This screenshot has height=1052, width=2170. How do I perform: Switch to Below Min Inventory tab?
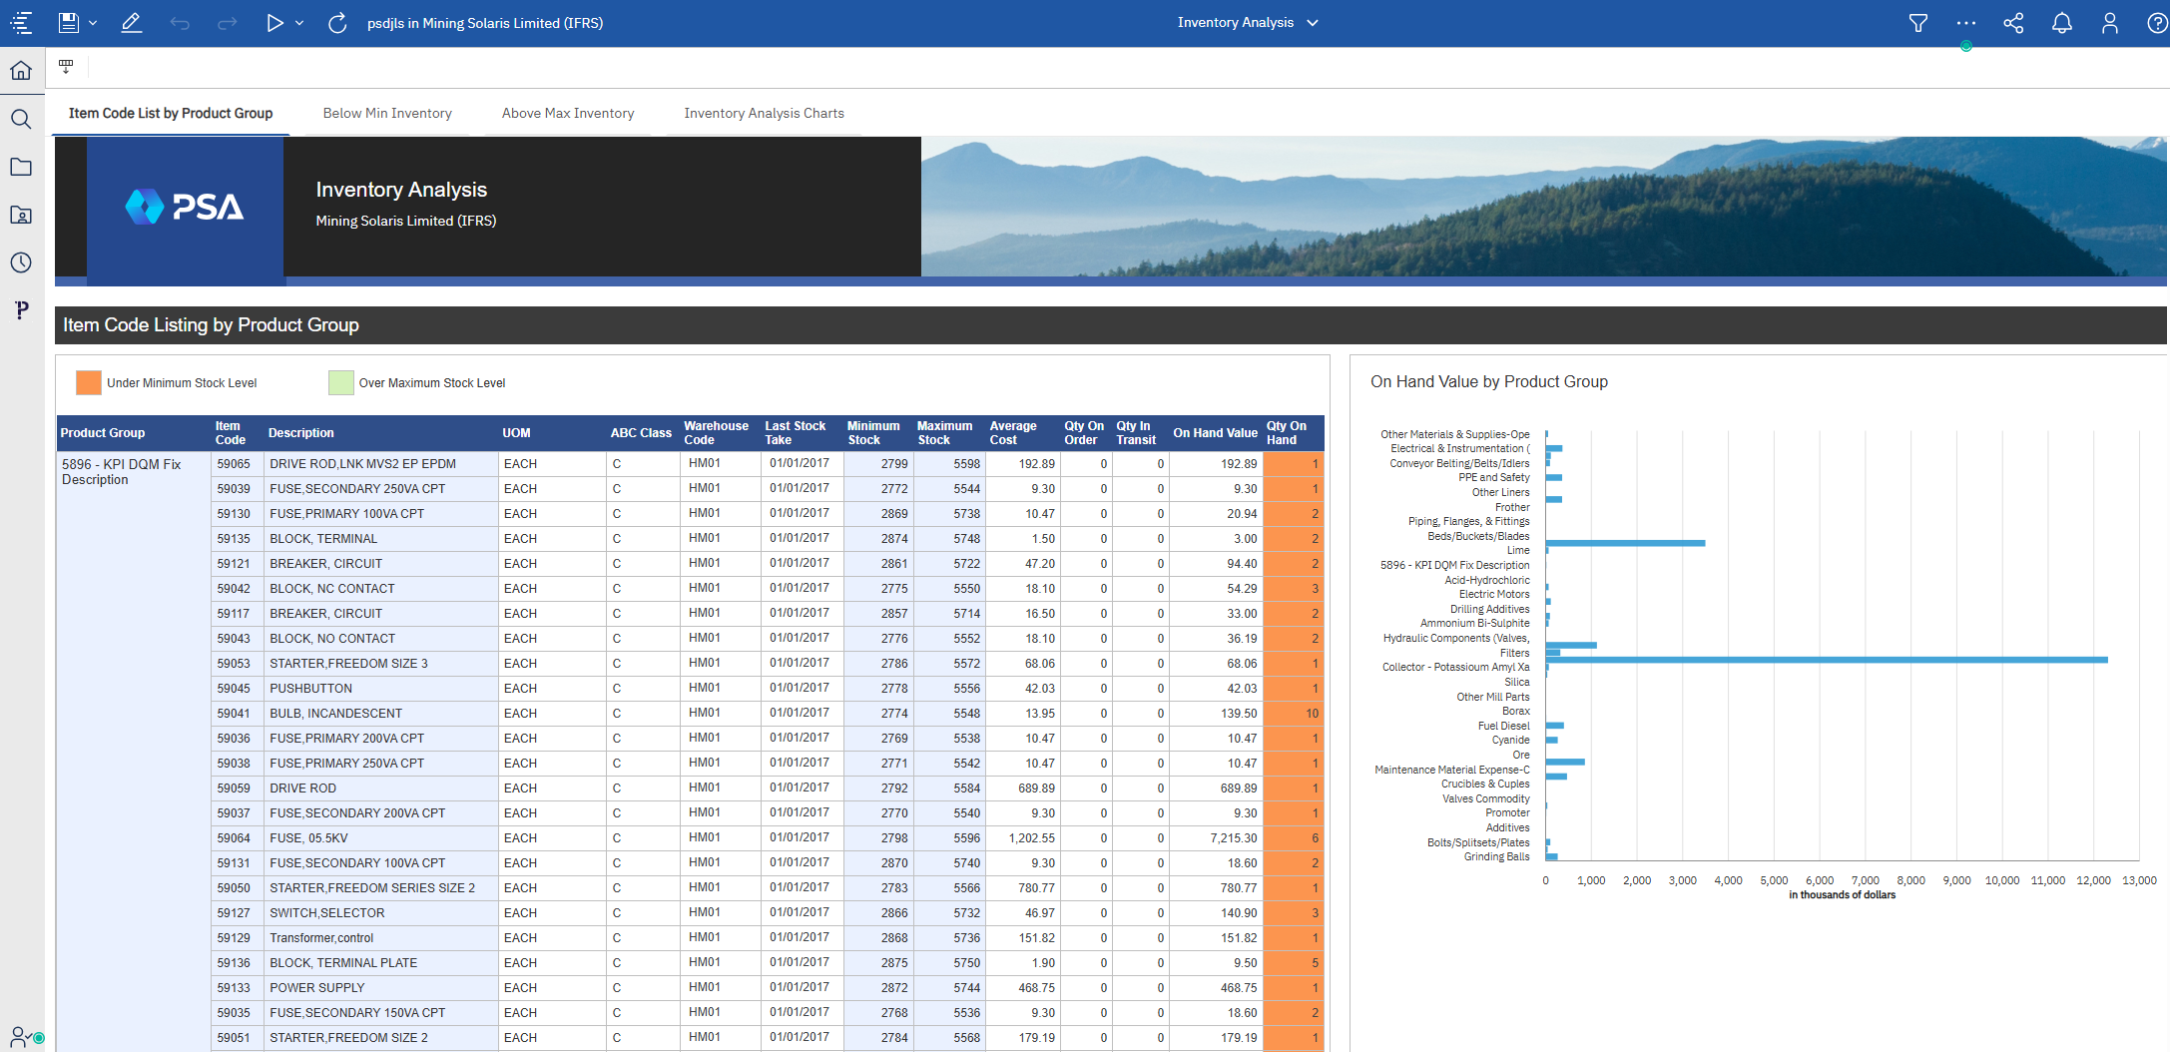point(387,113)
